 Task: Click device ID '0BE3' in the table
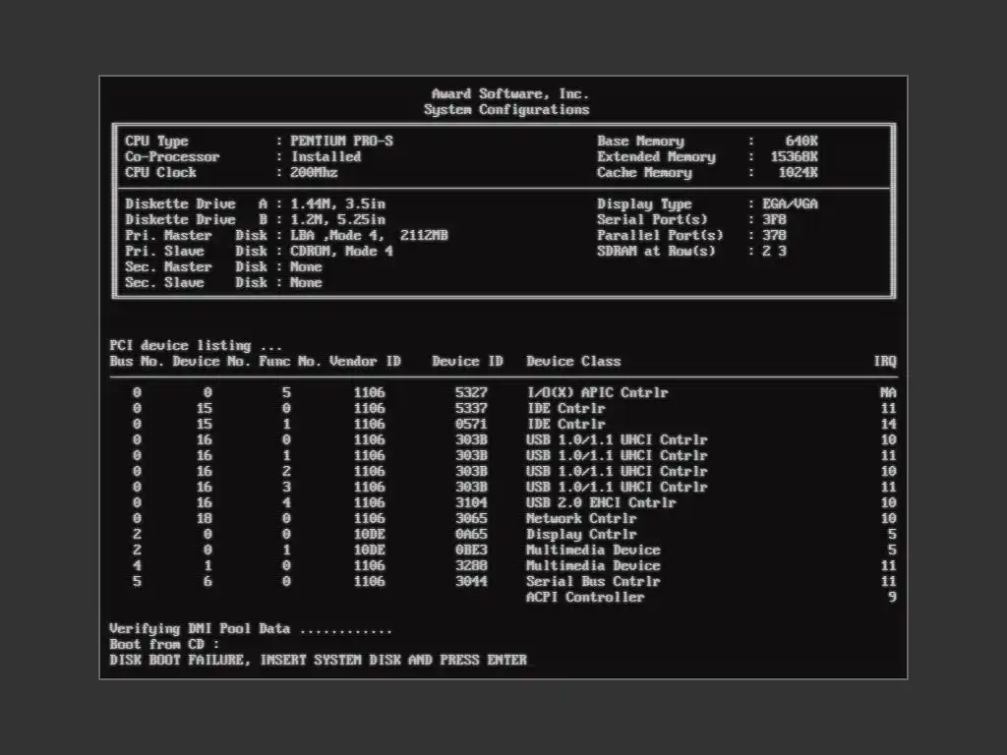[x=471, y=550]
